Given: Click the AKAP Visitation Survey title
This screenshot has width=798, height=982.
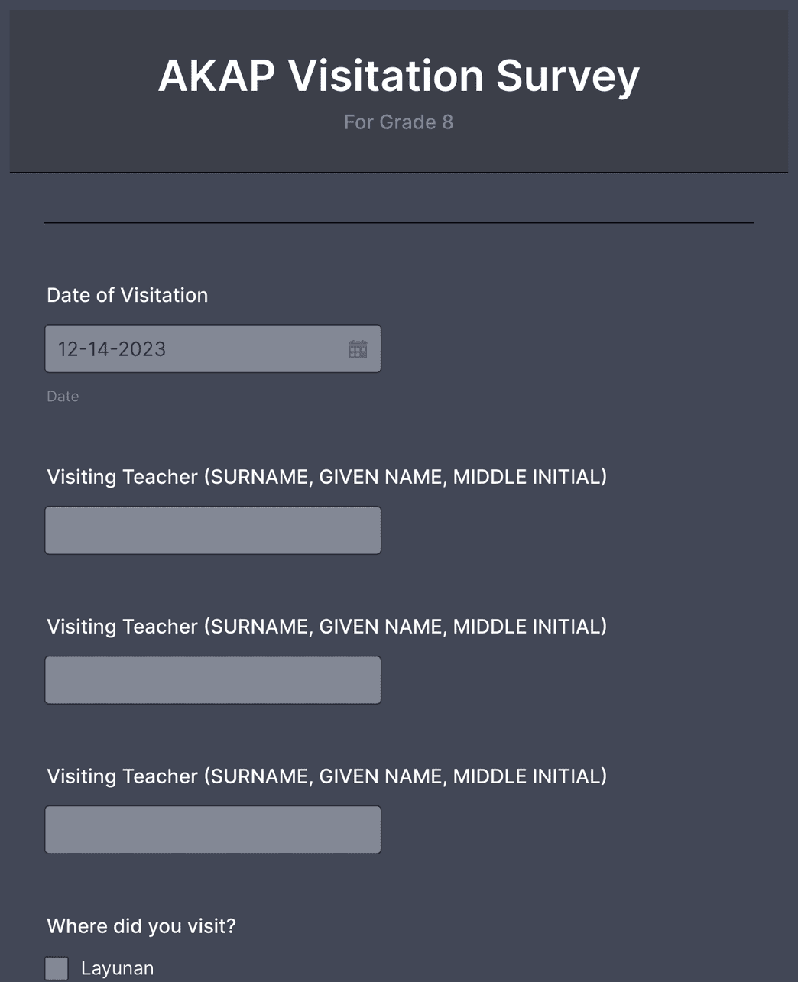Looking at the screenshot, I should point(398,75).
